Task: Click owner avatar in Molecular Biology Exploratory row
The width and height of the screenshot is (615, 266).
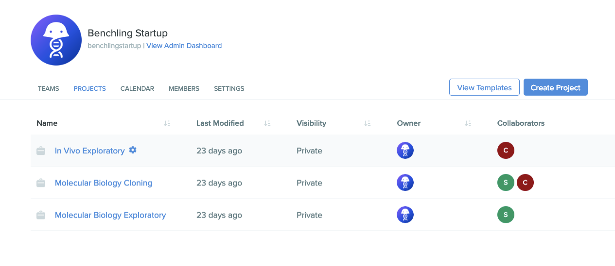Action: coord(405,215)
